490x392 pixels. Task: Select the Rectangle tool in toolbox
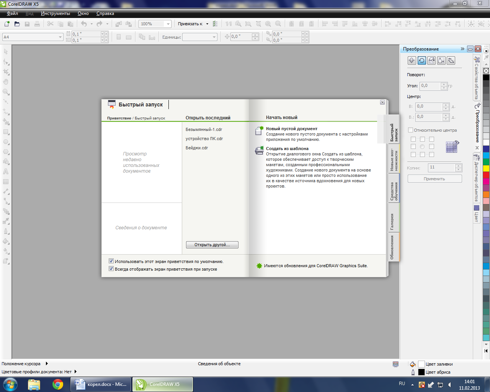(x=6, y=132)
